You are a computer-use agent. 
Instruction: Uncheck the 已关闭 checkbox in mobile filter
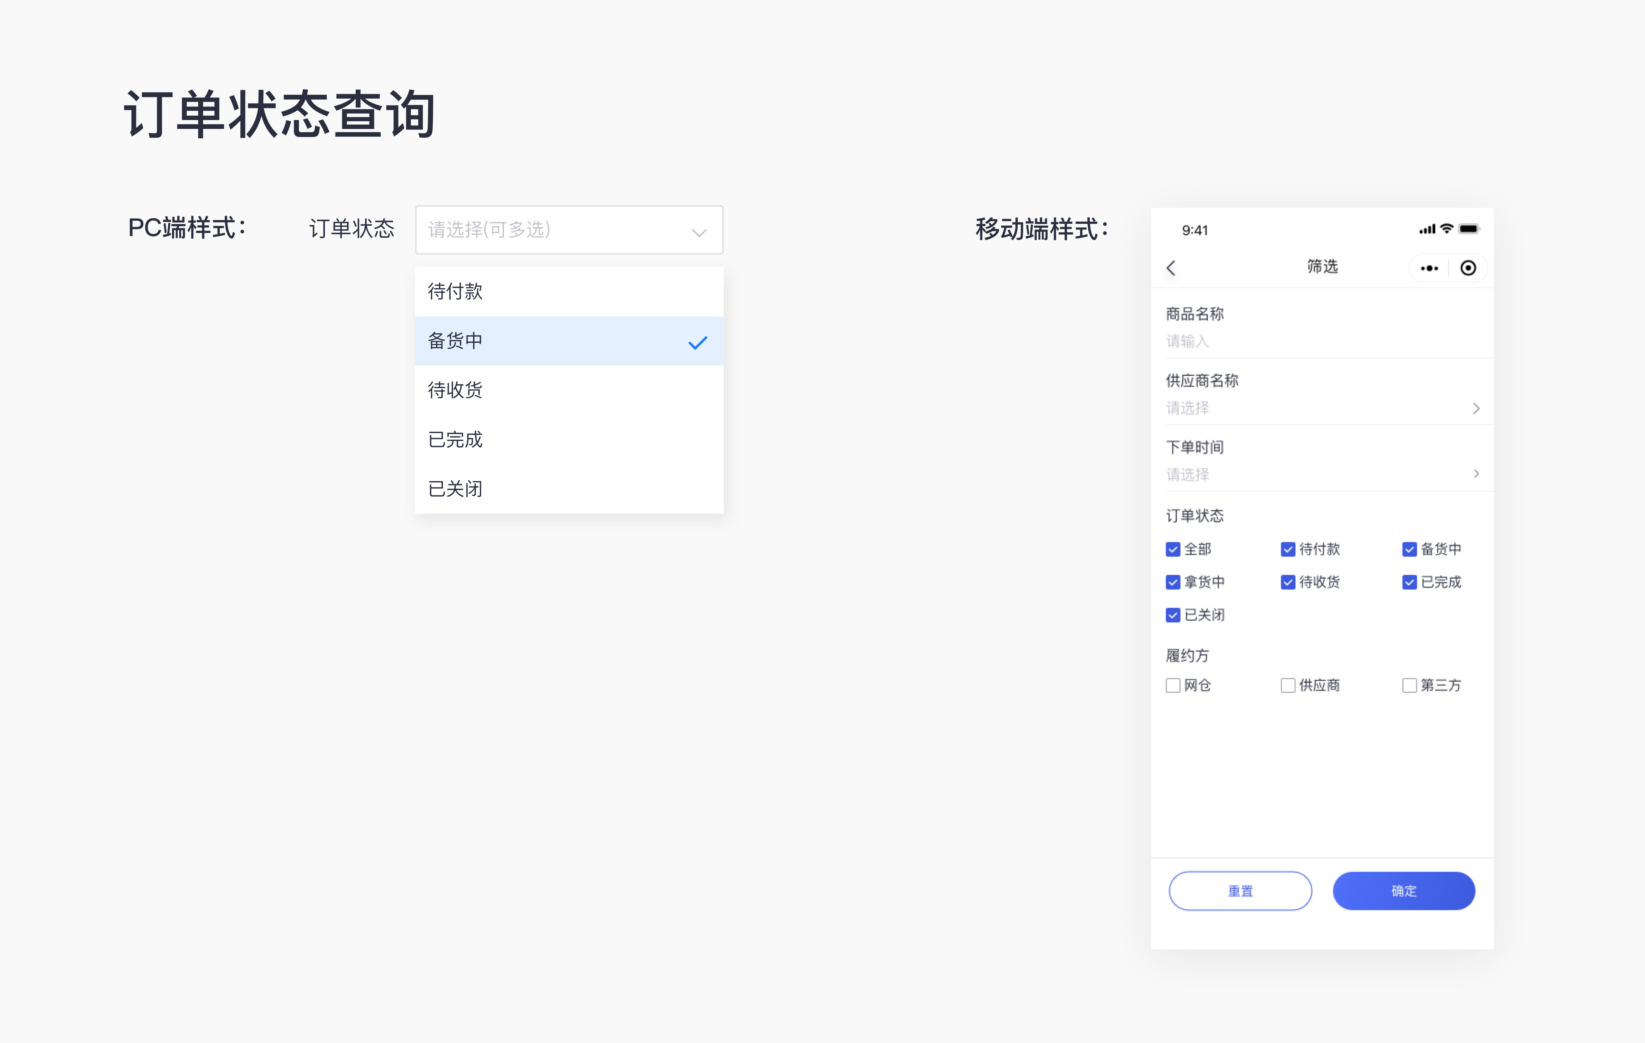click(x=1173, y=615)
